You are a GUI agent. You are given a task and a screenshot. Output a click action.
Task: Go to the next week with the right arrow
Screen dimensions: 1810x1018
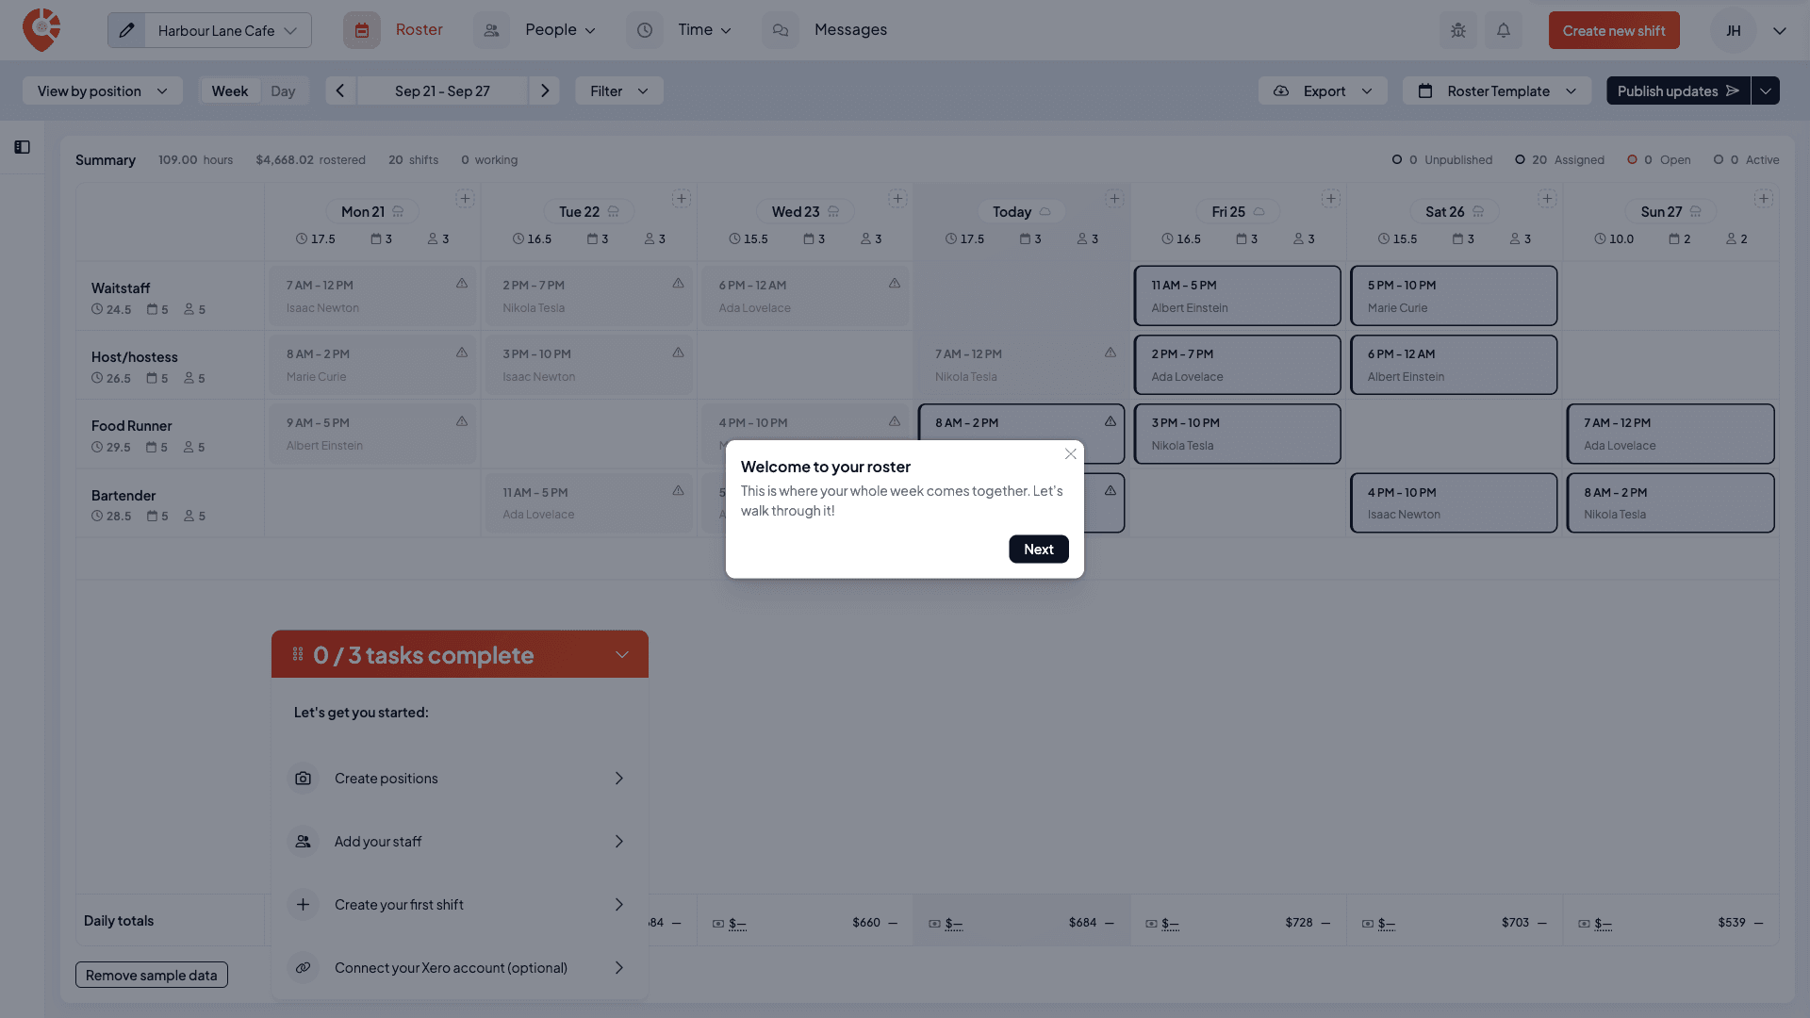(544, 90)
